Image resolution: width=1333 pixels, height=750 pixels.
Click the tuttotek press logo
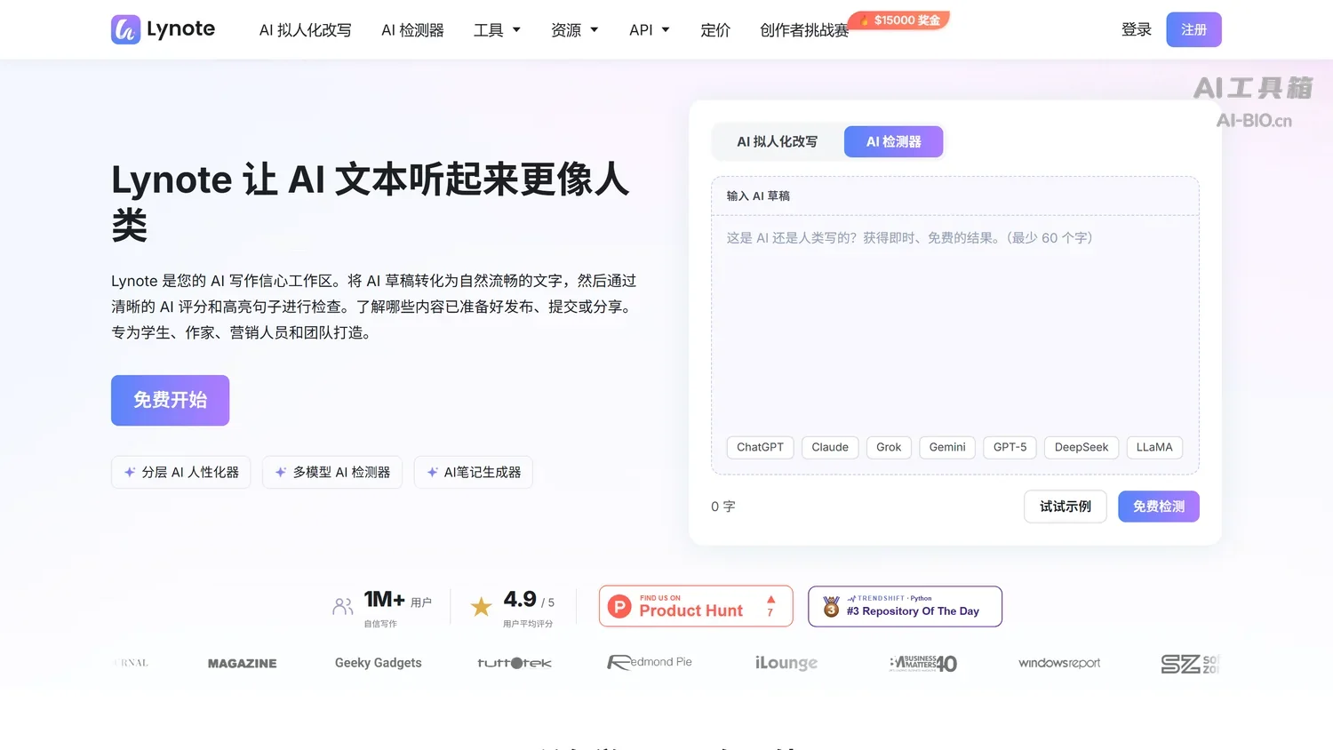pyautogui.click(x=515, y=663)
